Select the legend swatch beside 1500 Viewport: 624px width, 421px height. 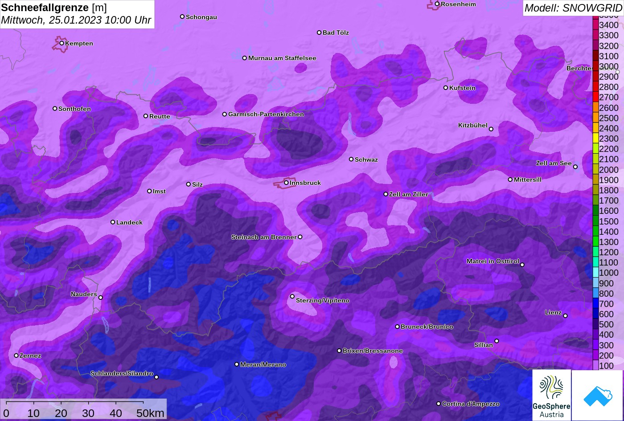click(x=595, y=221)
